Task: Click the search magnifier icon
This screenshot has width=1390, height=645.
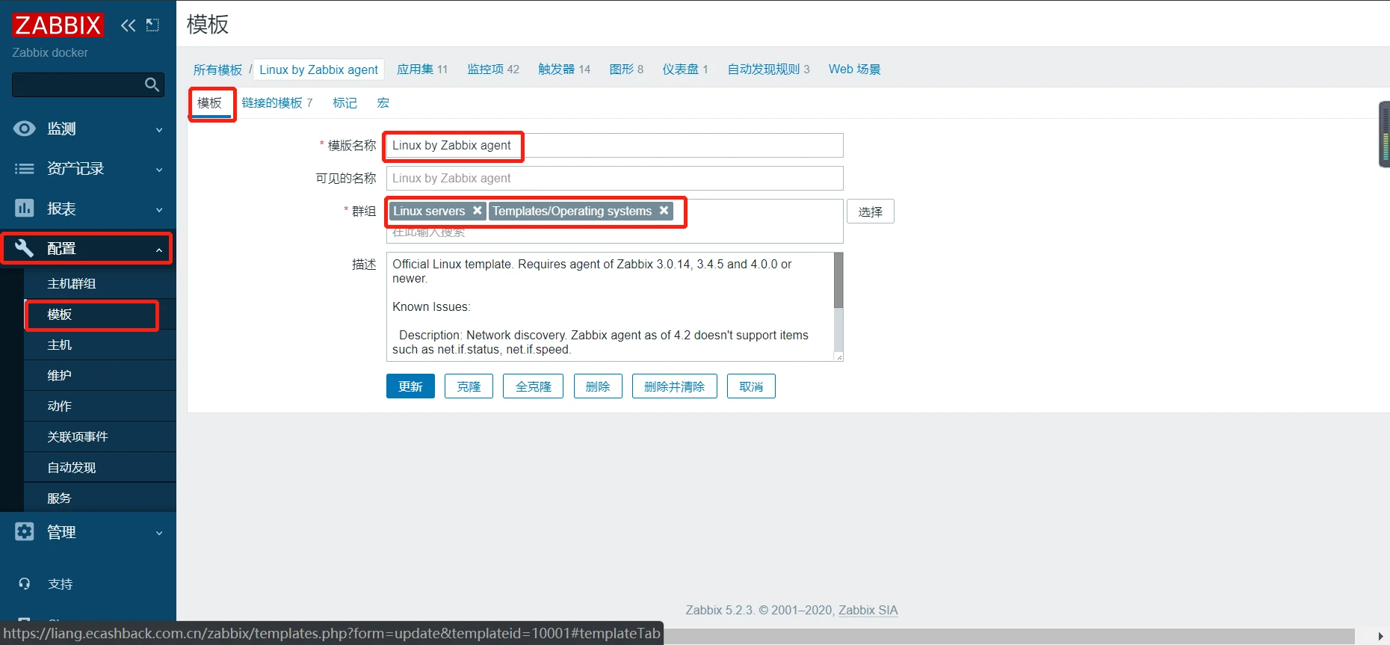Action: [152, 85]
